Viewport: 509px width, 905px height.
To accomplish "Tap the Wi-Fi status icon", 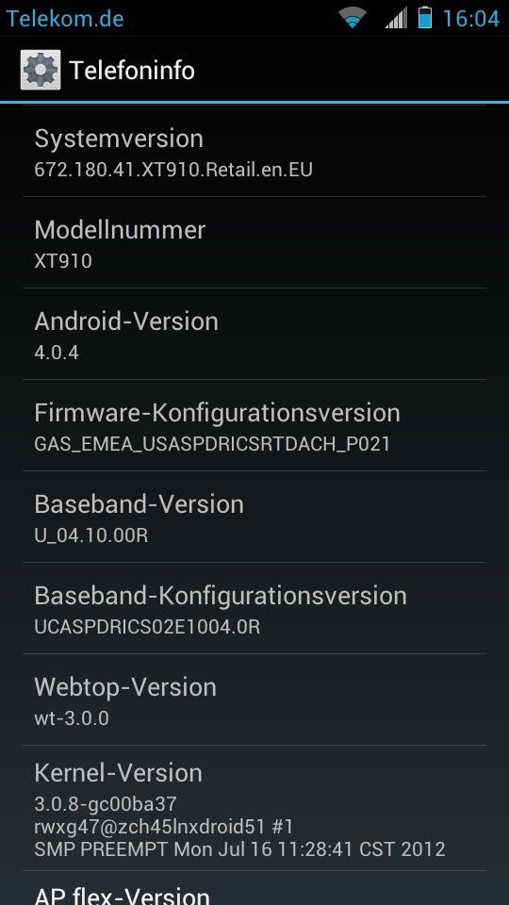I will 352,17.
